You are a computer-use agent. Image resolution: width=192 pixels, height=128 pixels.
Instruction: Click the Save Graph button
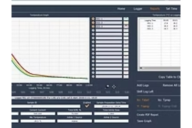point(144,121)
